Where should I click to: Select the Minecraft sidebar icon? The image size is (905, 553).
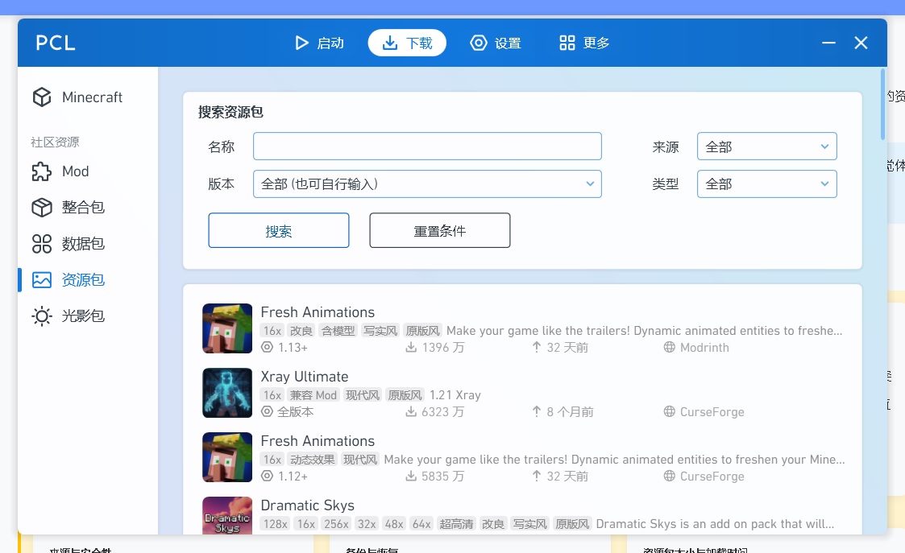[x=41, y=97]
